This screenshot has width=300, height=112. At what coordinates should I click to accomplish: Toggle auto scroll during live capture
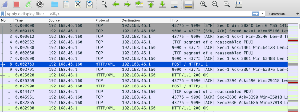click(174, 4)
